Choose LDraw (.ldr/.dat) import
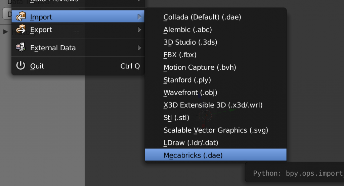The height and width of the screenshot is (186, 344). (x=190, y=143)
